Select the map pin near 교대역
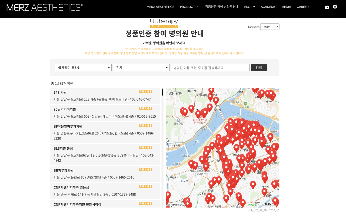346x218 pixels. [x=211, y=184]
